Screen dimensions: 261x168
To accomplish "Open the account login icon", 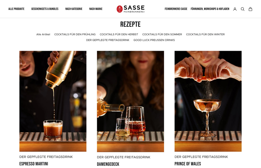I will pos(235,9).
